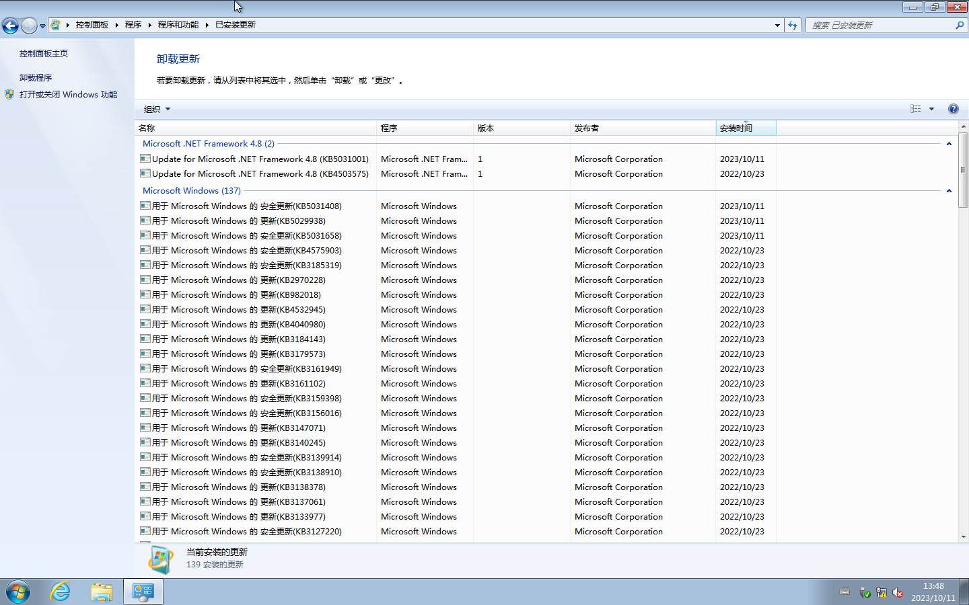
Task: Click the view layout icon
Action: click(915, 109)
